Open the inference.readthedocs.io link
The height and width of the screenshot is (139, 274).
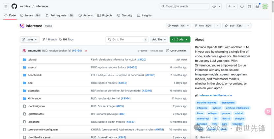[x=216, y=95]
